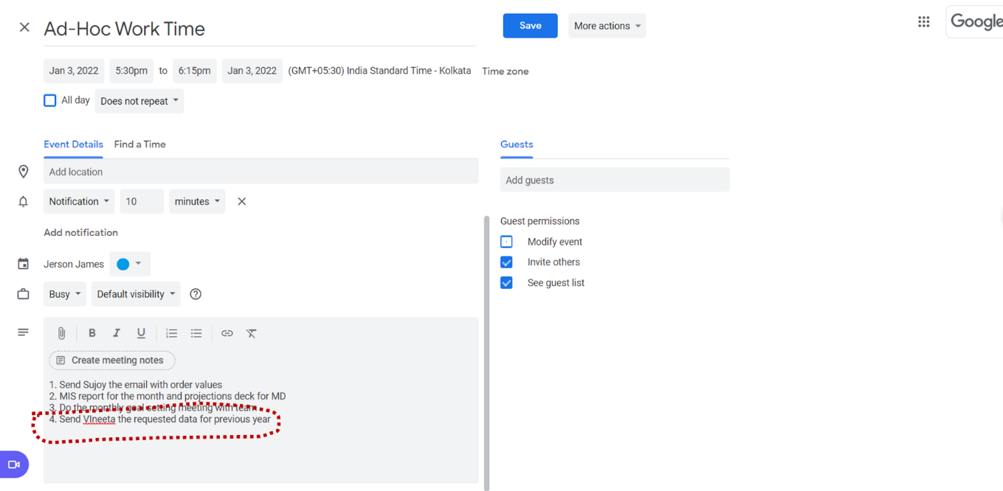
Task: Apply italic formatting to description
Action: [117, 333]
